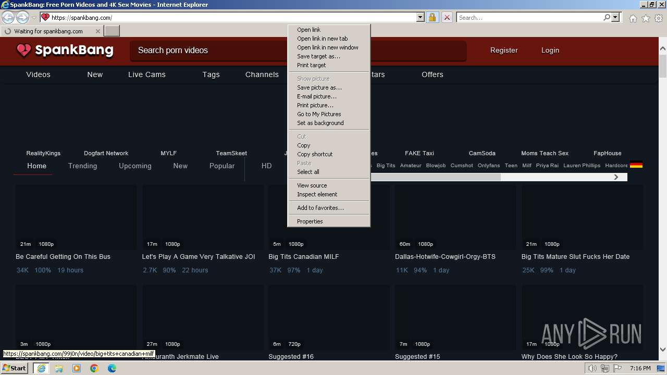Click the volume speaker tray icon
Image resolution: width=667 pixels, height=375 pixels.
tap(592, 368)
